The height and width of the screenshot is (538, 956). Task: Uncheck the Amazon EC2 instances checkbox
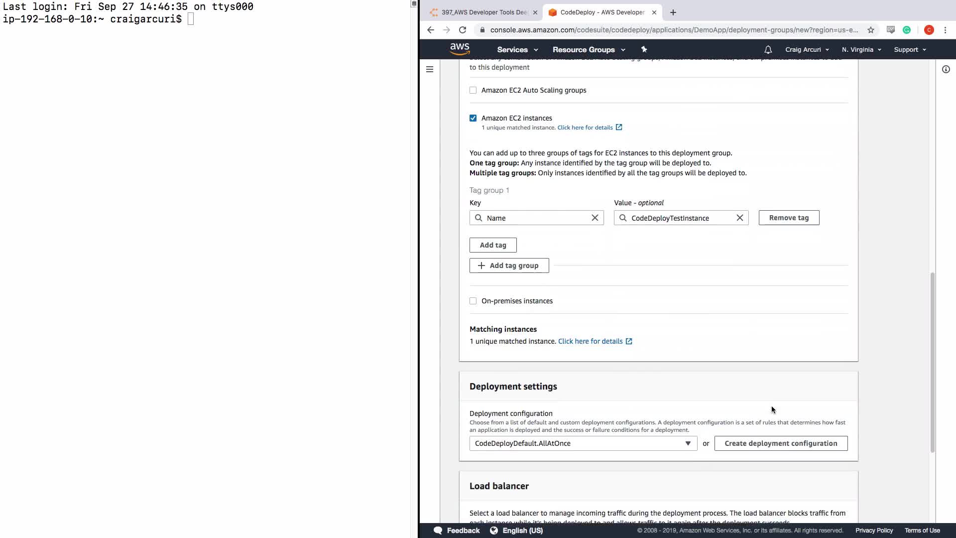point(473,118)
